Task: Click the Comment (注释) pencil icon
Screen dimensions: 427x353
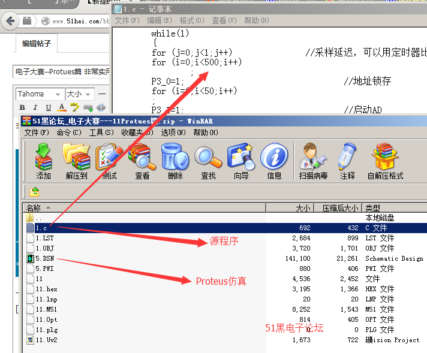Action: tap(347, 161)
